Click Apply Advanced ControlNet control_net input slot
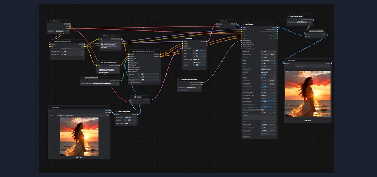Viewport: 377px width, 177px height. pyautogui.click(x=128, y=58)
